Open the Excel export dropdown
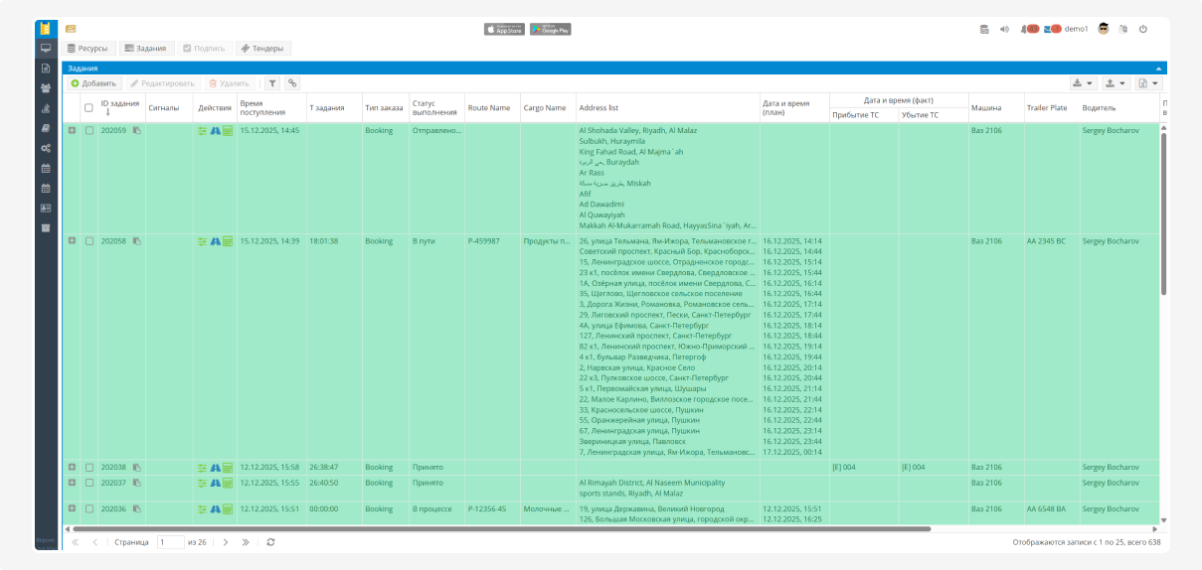The width and height of the screenshot is (1202, 570). pyautogui.click(x=1148, y=84)
